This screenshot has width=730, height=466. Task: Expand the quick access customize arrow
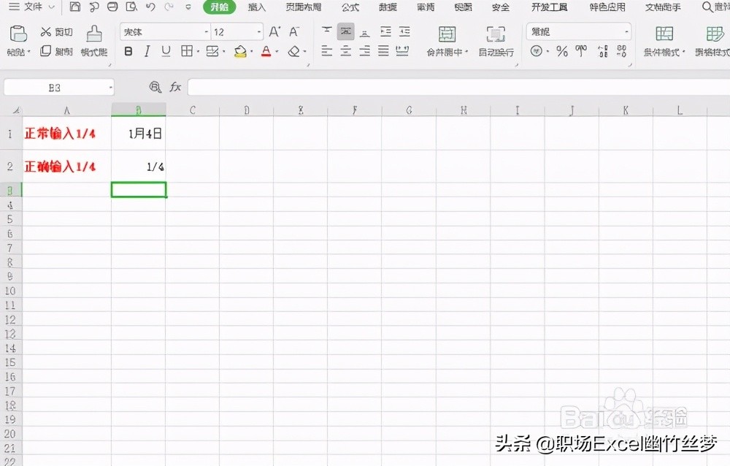(188, 7)
